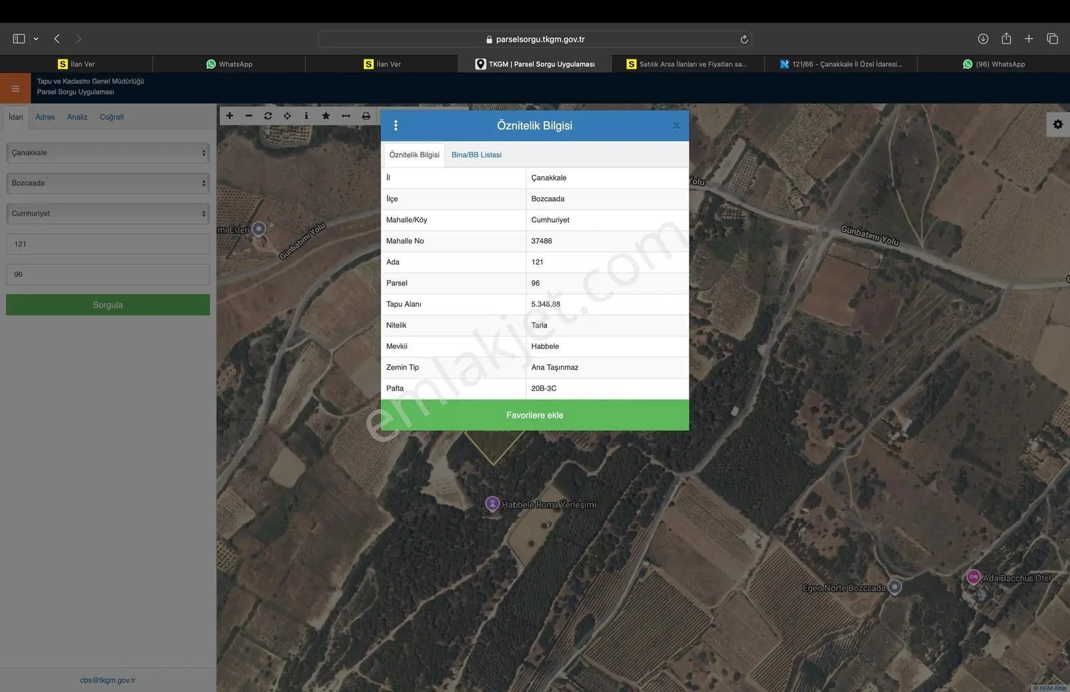Screen dimensions: 1070x692
Task: Expand the Bozcaada district dropdown
Action: 108,183
